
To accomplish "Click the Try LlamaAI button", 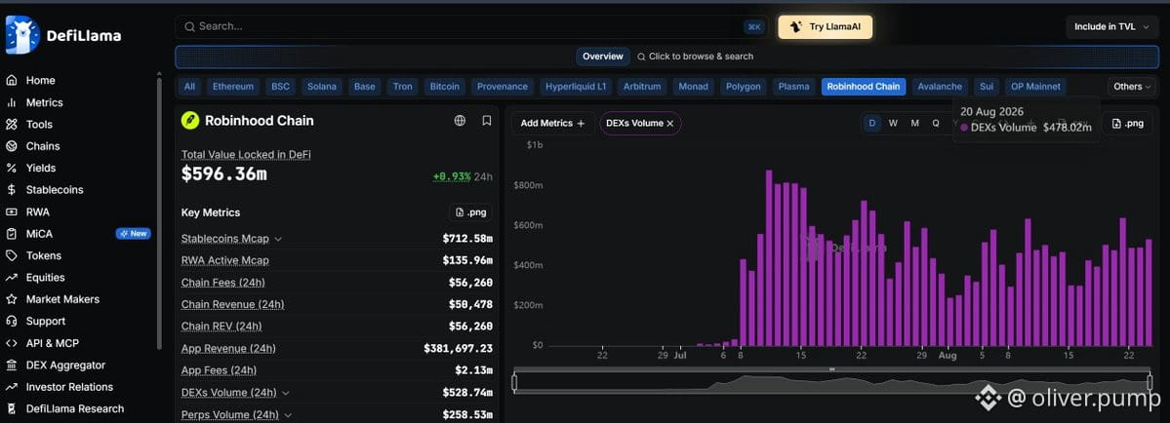I will 826,27.
